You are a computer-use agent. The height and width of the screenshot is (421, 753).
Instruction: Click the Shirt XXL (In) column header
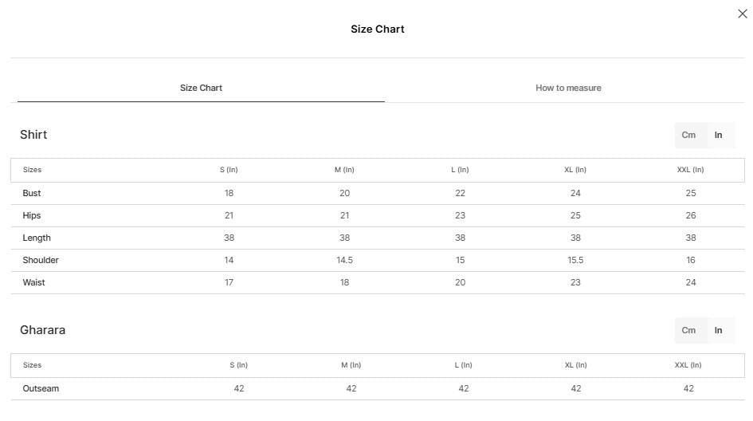(690, 170)
